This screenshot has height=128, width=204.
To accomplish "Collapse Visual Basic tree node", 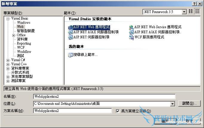I will (x=8, y=19).
